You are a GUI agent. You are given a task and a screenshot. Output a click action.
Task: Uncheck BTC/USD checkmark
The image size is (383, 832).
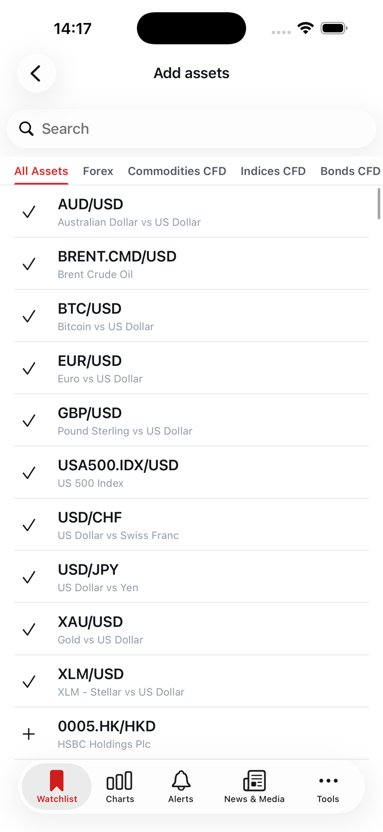(29, 316)
